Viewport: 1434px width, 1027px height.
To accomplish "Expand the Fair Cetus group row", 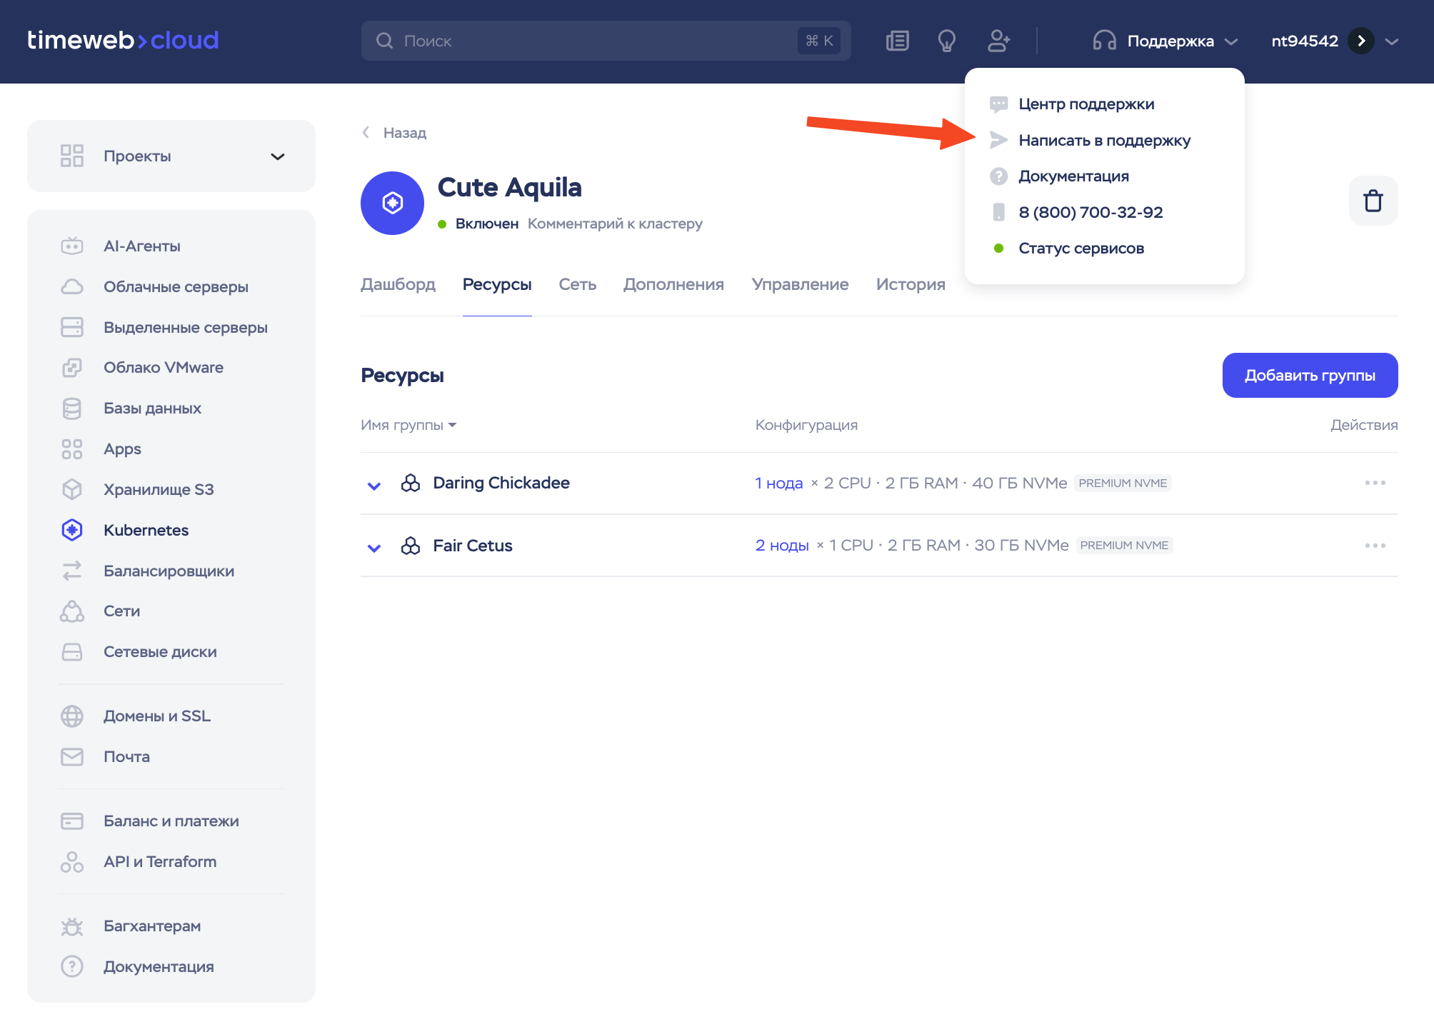I will [373, 547].
